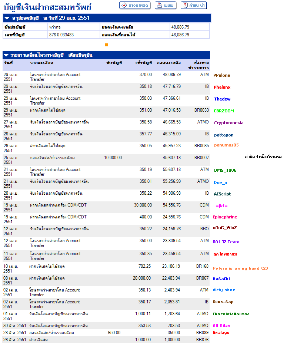The width and height of the screenshot is (287, 346).
Task: Click the name PPalone
Action: point(221,75)
